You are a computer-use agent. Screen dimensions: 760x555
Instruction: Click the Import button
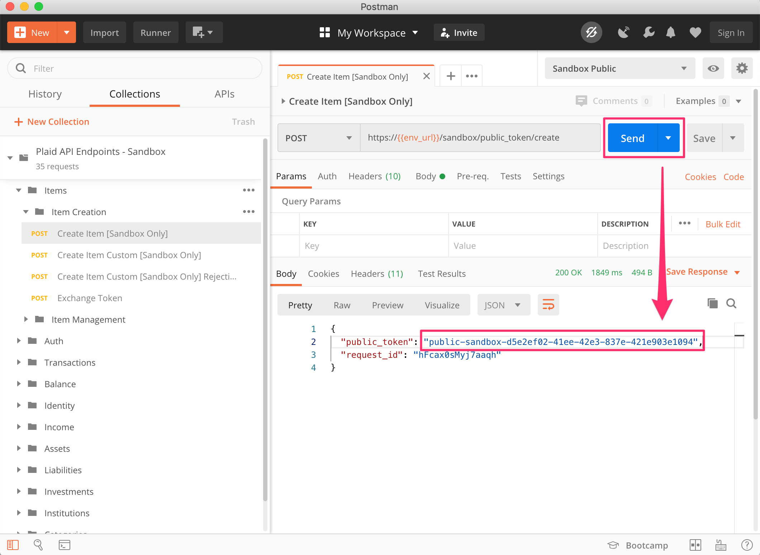[104, 33]
